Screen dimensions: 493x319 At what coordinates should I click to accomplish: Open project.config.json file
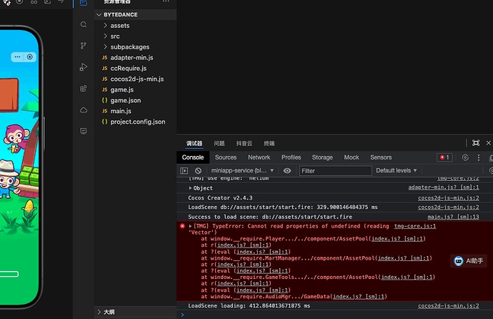(x=138, y=122)
